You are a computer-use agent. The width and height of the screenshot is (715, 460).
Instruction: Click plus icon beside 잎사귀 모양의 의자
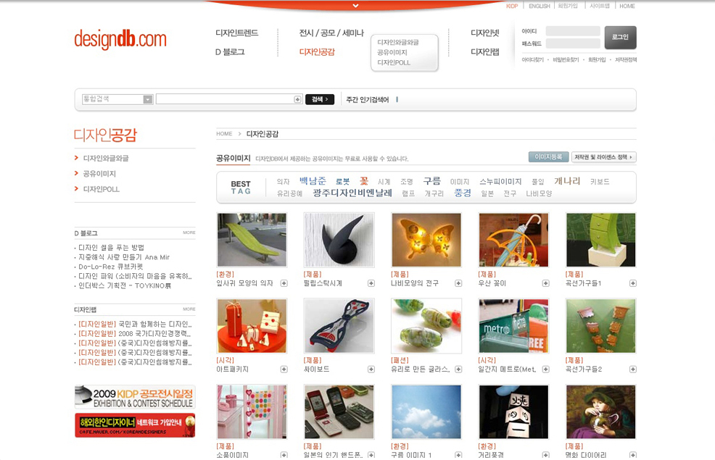284,283
